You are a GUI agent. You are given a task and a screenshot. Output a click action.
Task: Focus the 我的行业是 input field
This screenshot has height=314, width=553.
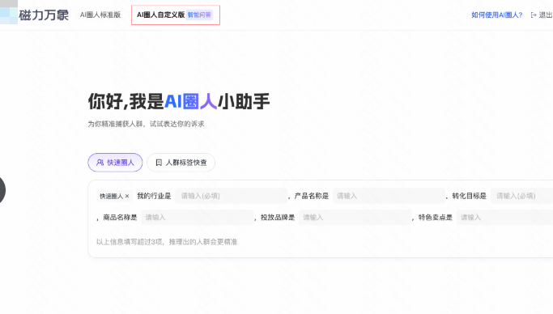[x=231, y=196]
